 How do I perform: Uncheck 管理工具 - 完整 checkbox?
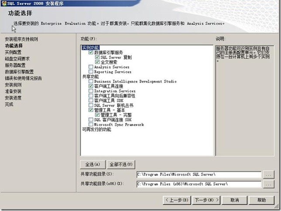pyautogui.click(x=97, y=115)
